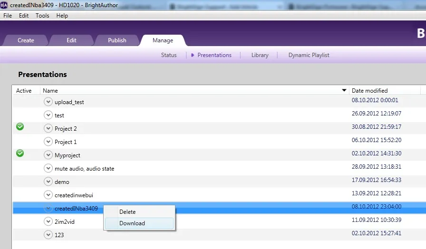Select the 123 presentation name
The height and width of the screenshot is (249, 426).
59,235
